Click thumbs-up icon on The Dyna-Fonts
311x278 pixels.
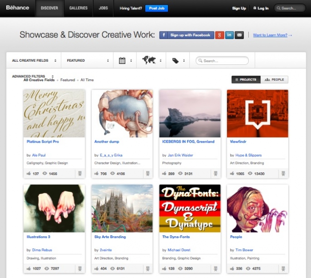(x=164, y=269)
